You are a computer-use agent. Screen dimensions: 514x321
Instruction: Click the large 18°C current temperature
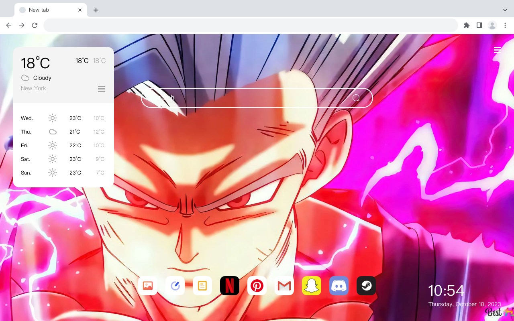click(35, 63)
